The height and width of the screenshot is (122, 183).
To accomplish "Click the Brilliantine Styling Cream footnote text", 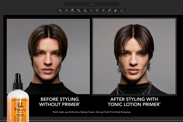I will click(91, 112).
